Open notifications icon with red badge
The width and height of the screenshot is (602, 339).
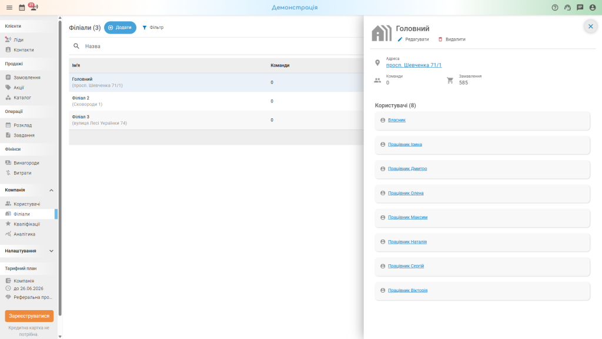coord(33,7)
